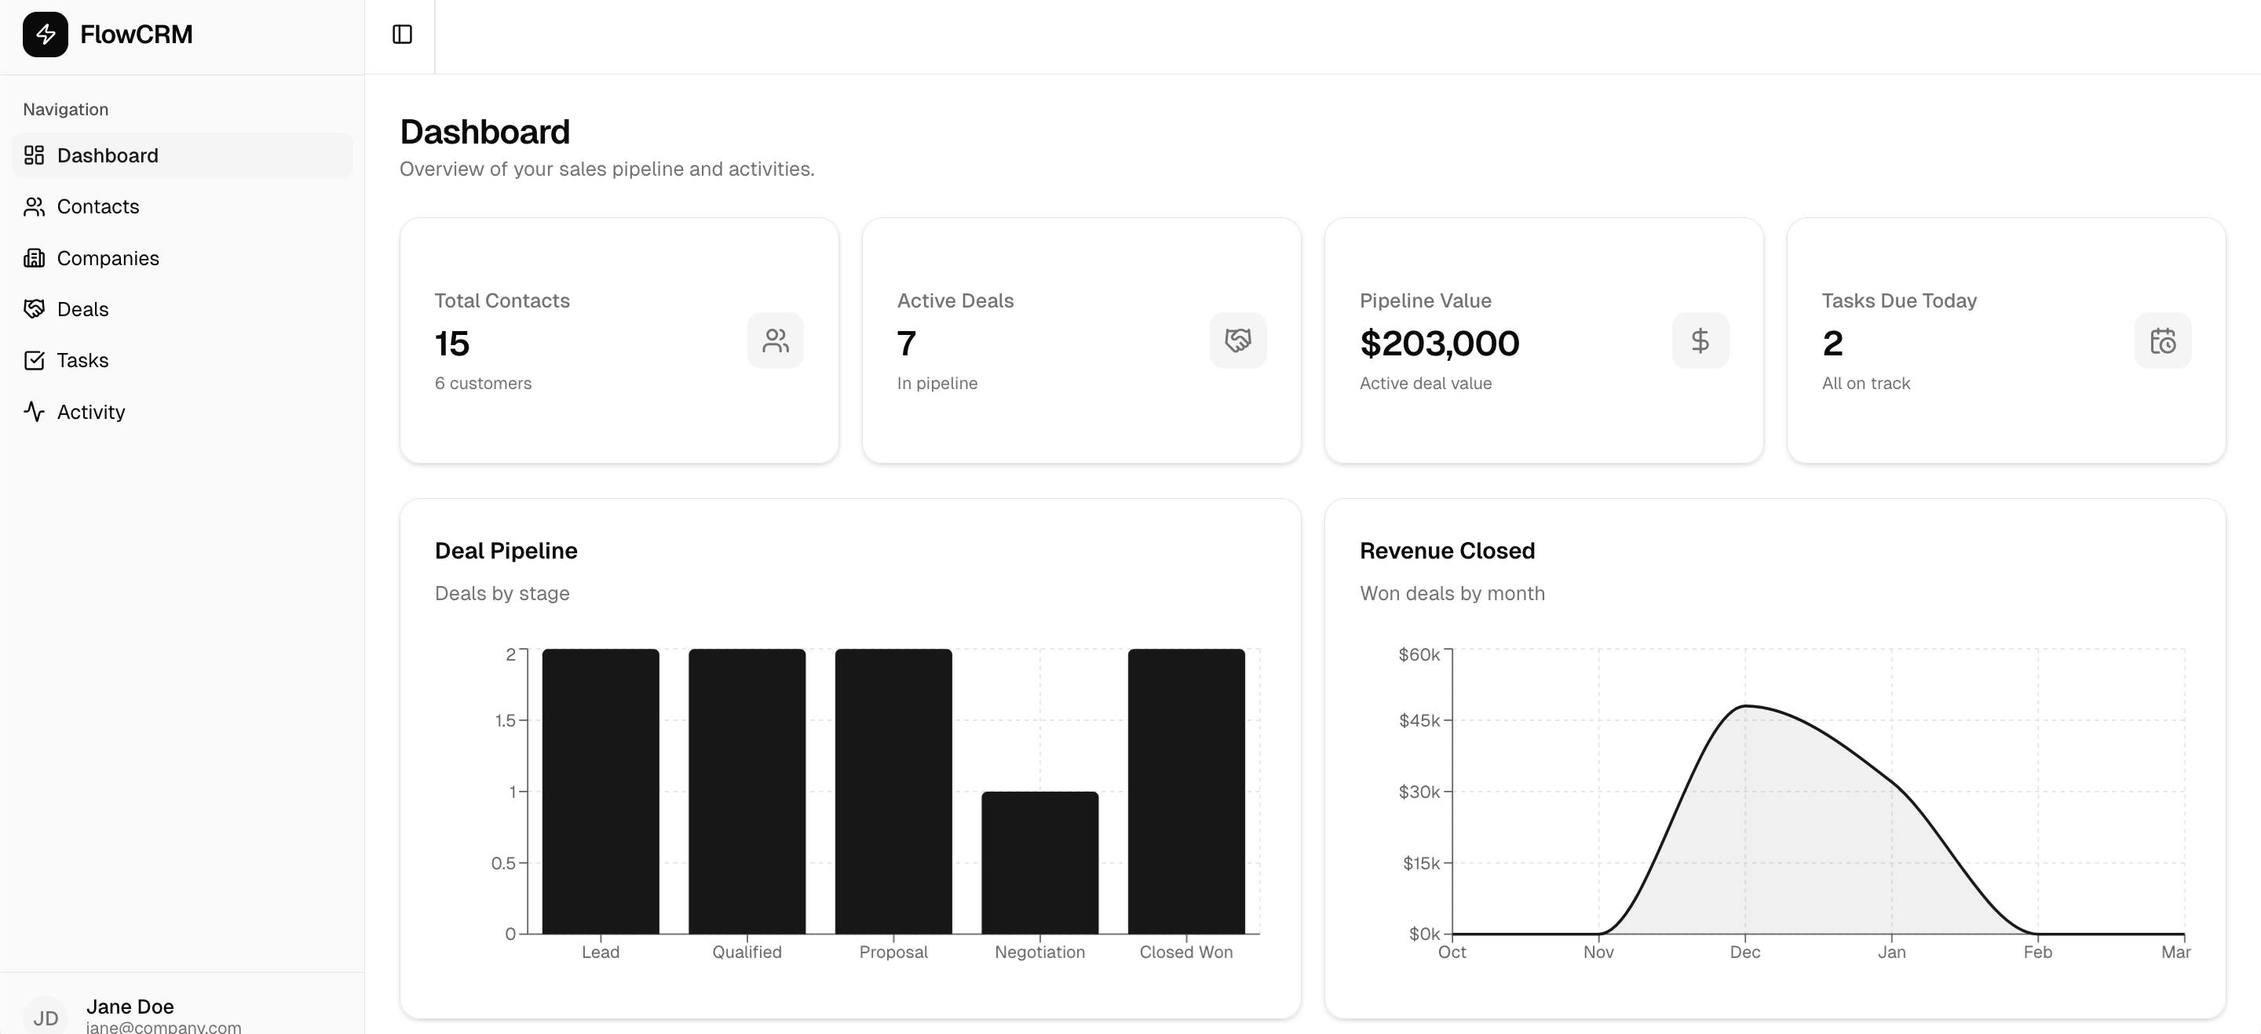Toggle the sidebar collapse icon
The width and height of the screenshot is (2261, 1034).
pyautogui.click(x=402, y=35)
